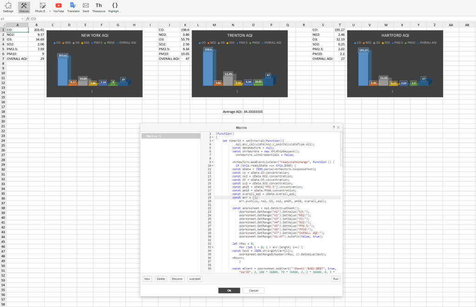Open the Send plugin

[86, 7]
